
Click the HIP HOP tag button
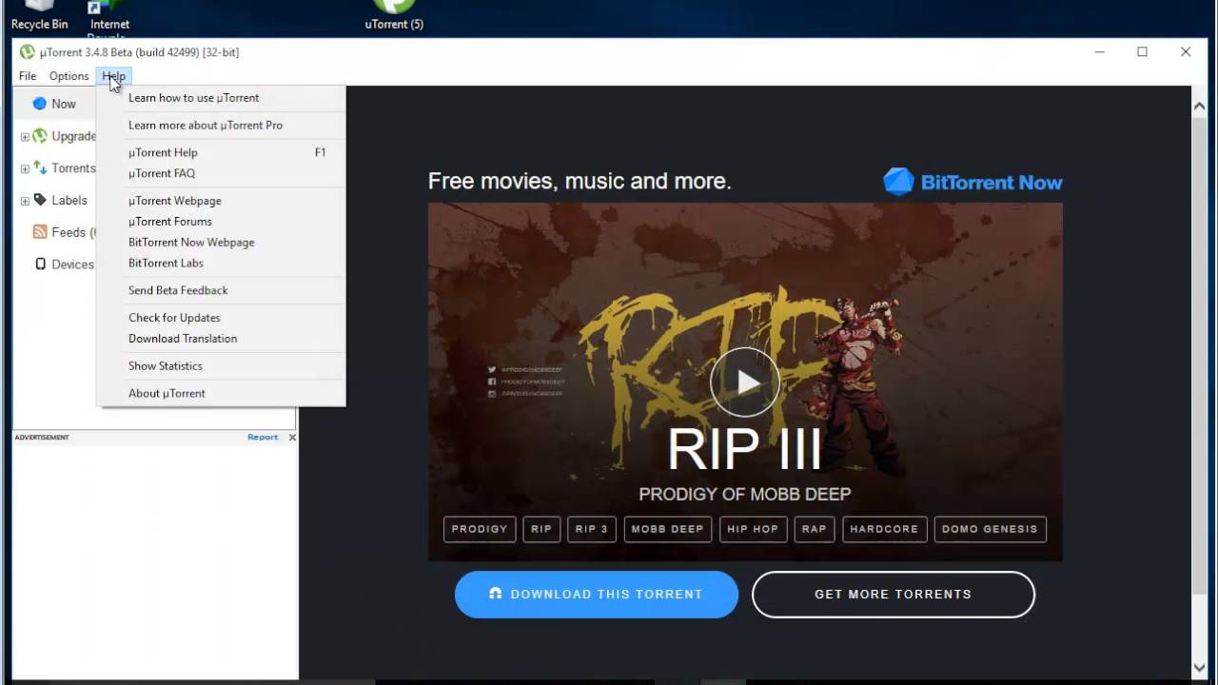[753, 529]
